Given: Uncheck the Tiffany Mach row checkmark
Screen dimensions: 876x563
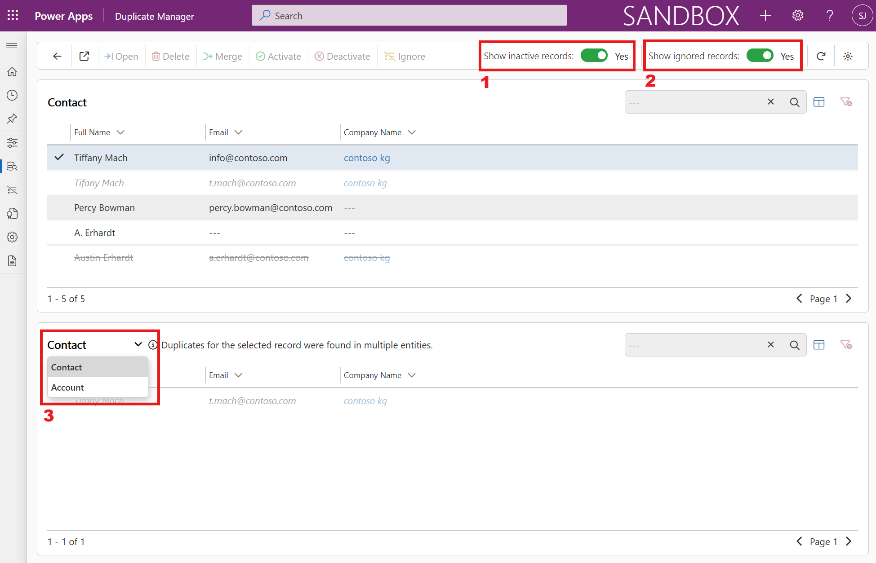Looking at the screenshot, I should pyautogui.click(x=59, y=158).
